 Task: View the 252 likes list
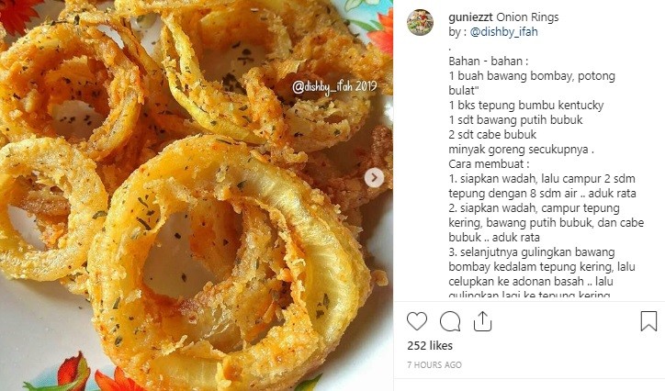(x=430, y=346)
